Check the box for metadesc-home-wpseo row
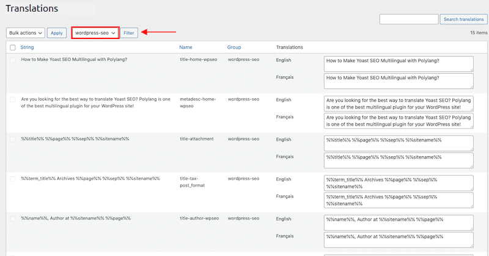This screenshot has width=489, height=256. click(13, 100)
